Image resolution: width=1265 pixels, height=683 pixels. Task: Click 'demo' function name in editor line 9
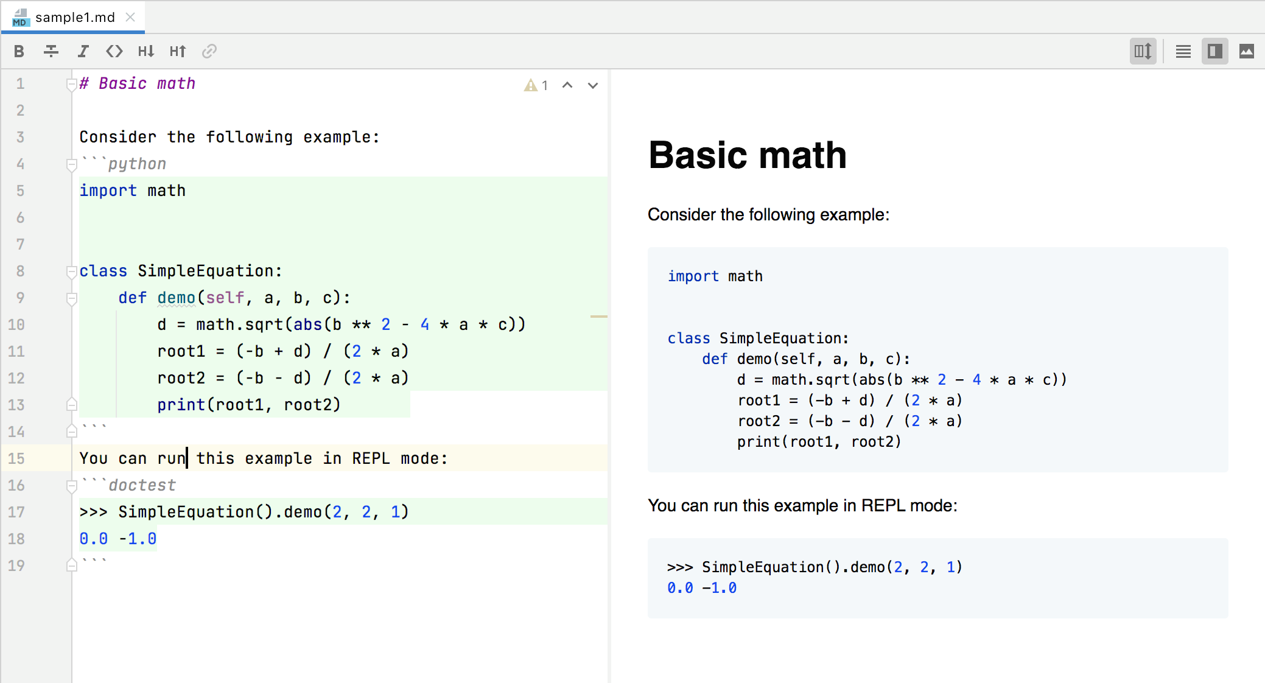tap(176, 298)
